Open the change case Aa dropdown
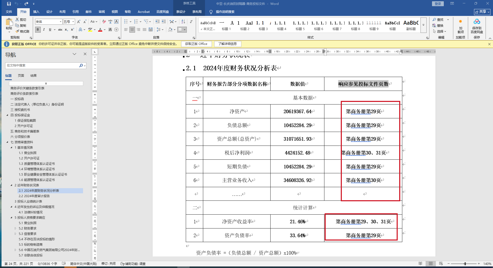Viewport: 493px width, 268px height. pos(94,22)
